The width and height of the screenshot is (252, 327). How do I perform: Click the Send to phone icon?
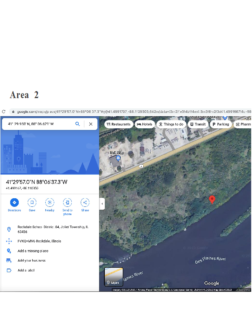67,202
